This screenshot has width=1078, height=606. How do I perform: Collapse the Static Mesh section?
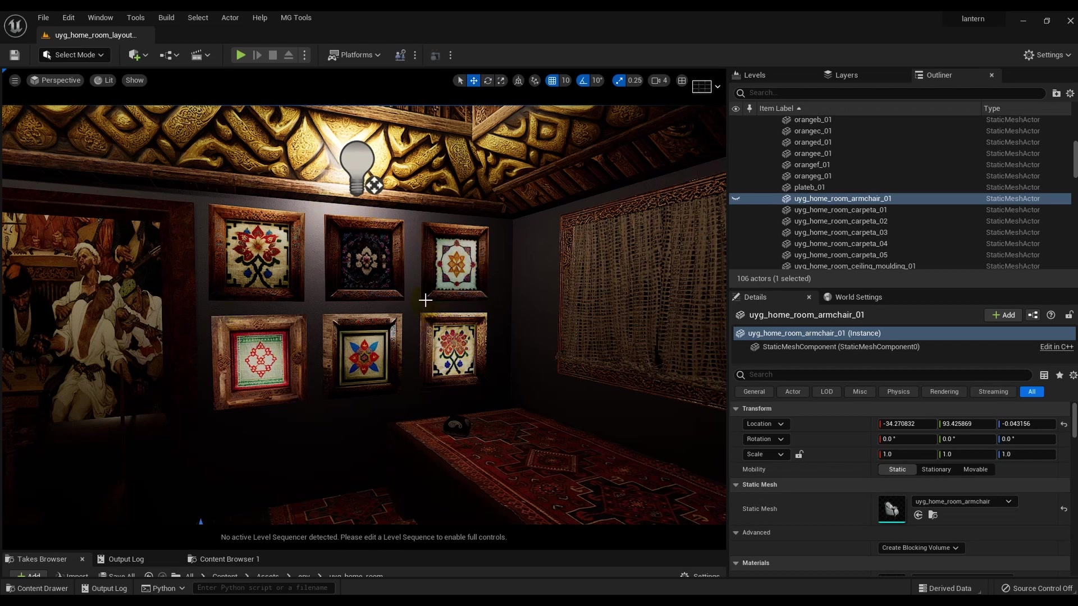(x=736, y=485)
